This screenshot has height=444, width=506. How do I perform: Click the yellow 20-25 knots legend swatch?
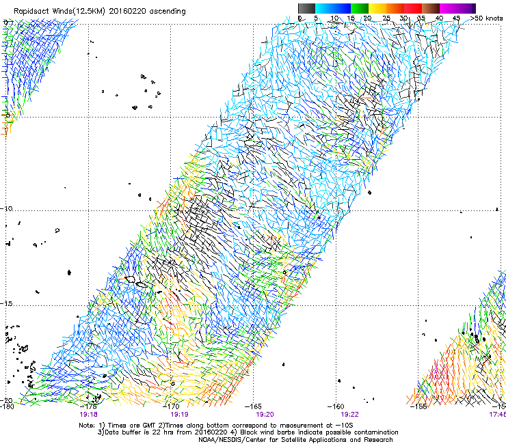[x=377, y=8]
